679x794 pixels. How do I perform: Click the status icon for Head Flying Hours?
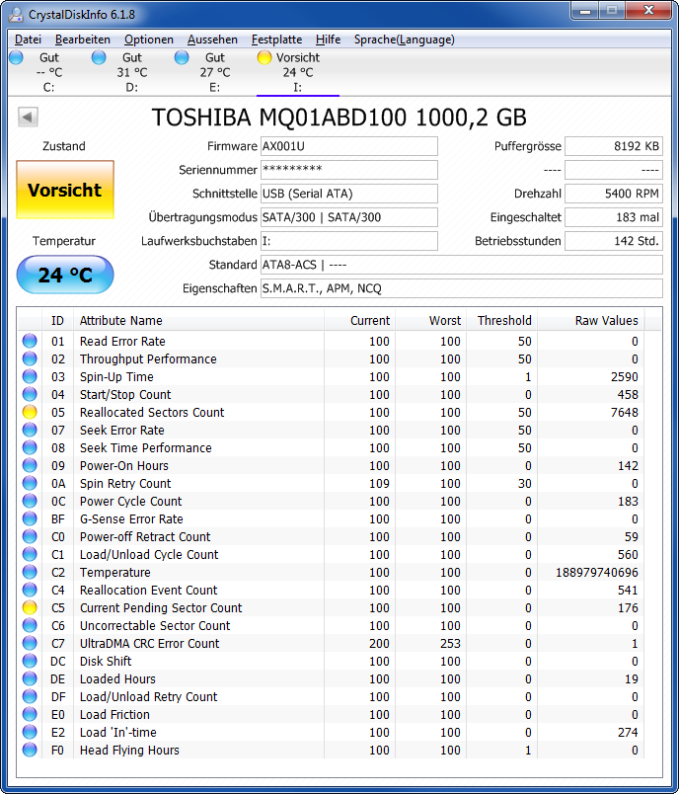pos(30,750)
